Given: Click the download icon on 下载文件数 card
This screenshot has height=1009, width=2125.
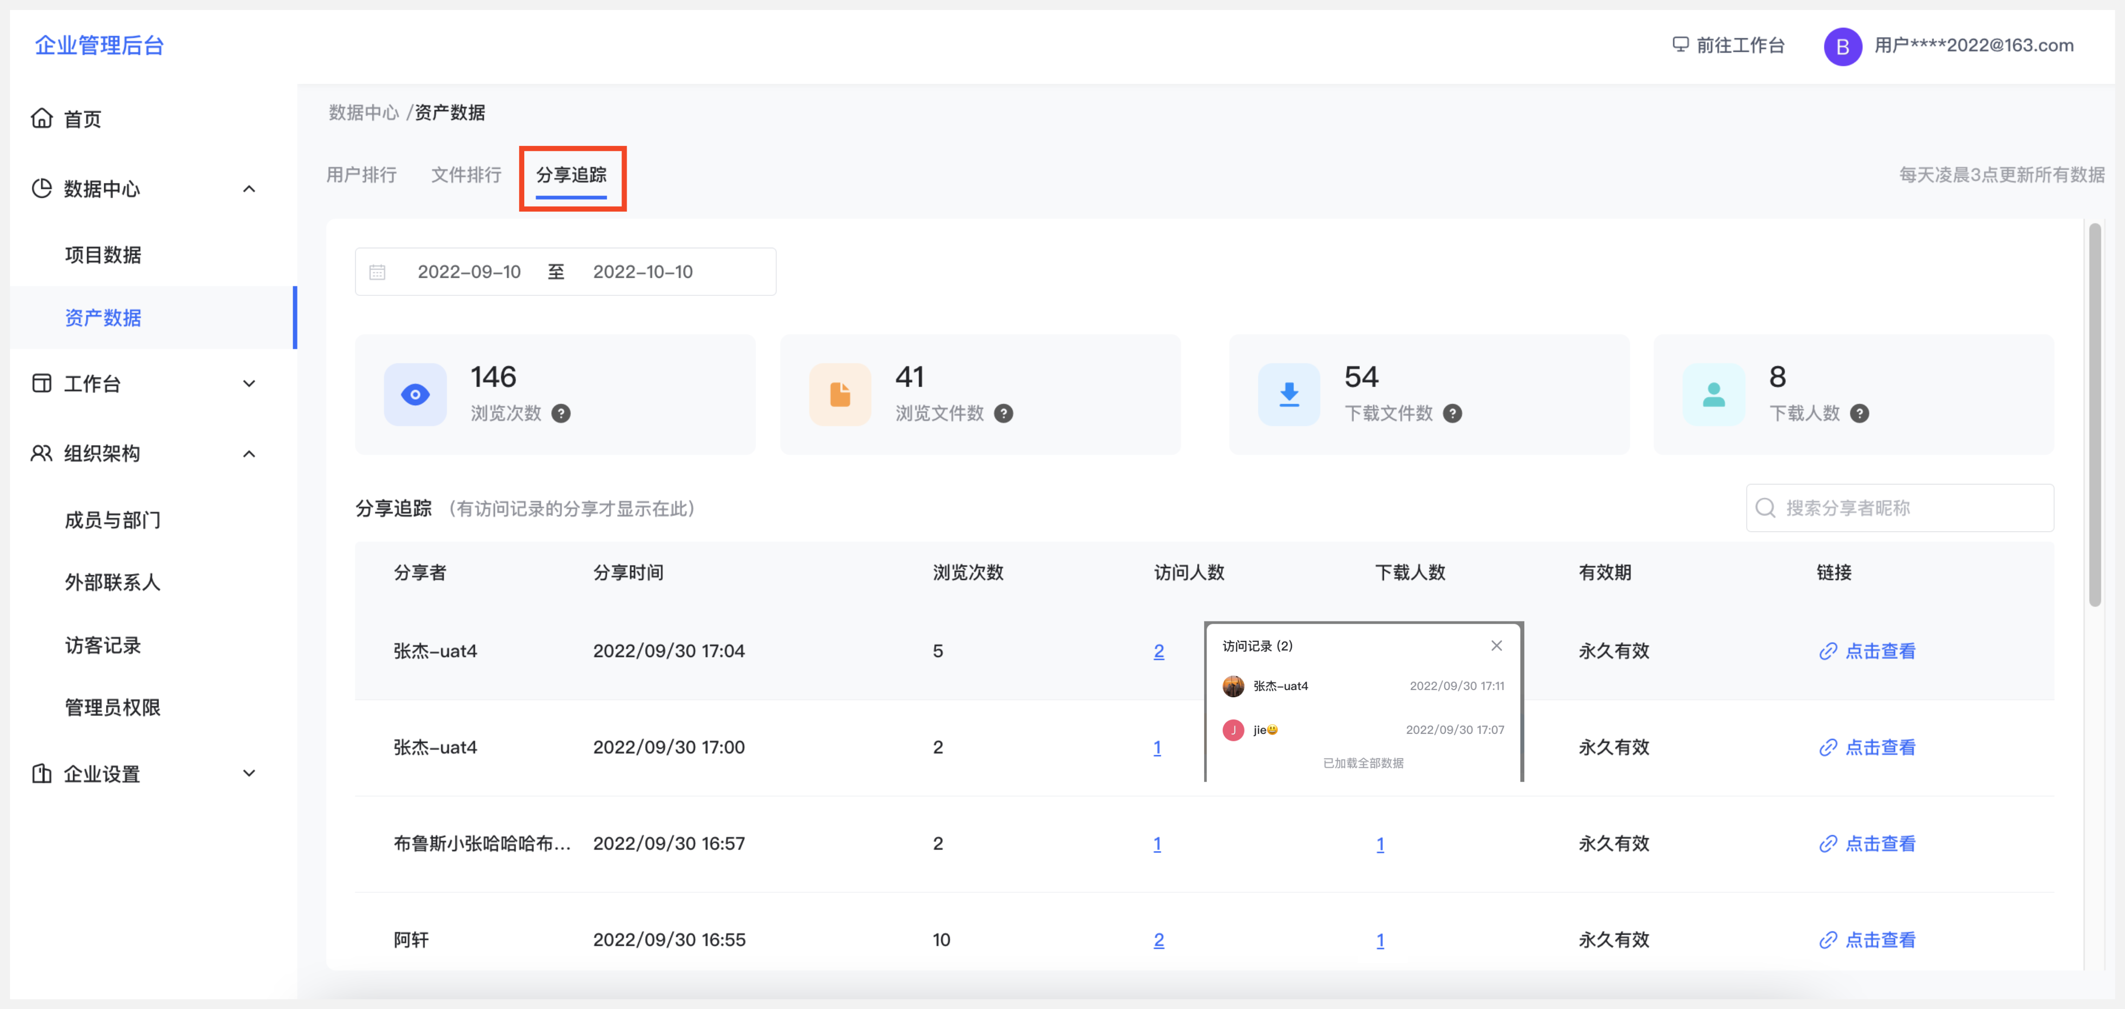Looking at the screenshot, I should coord(1289,395).
